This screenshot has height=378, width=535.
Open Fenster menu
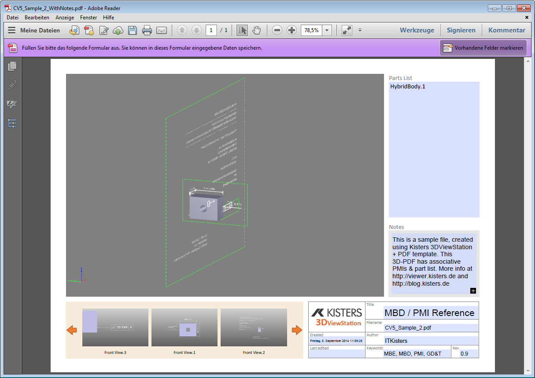pyautogui.click(x=89, y=18)
